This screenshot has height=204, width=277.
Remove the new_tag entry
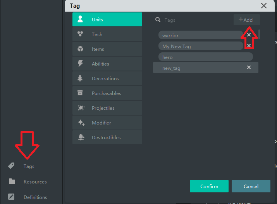tap(249, 67)
